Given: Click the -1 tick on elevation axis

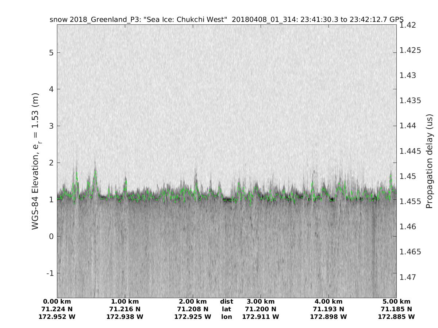Looking at the screenshot, I should (x=50, y=273).
